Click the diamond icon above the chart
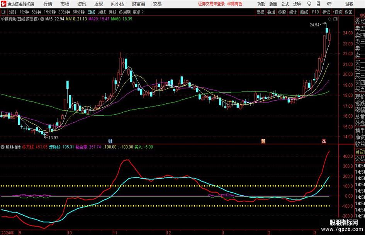 [329, 19]
